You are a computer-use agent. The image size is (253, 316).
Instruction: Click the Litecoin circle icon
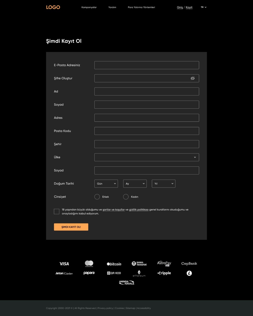coord(189,273)
